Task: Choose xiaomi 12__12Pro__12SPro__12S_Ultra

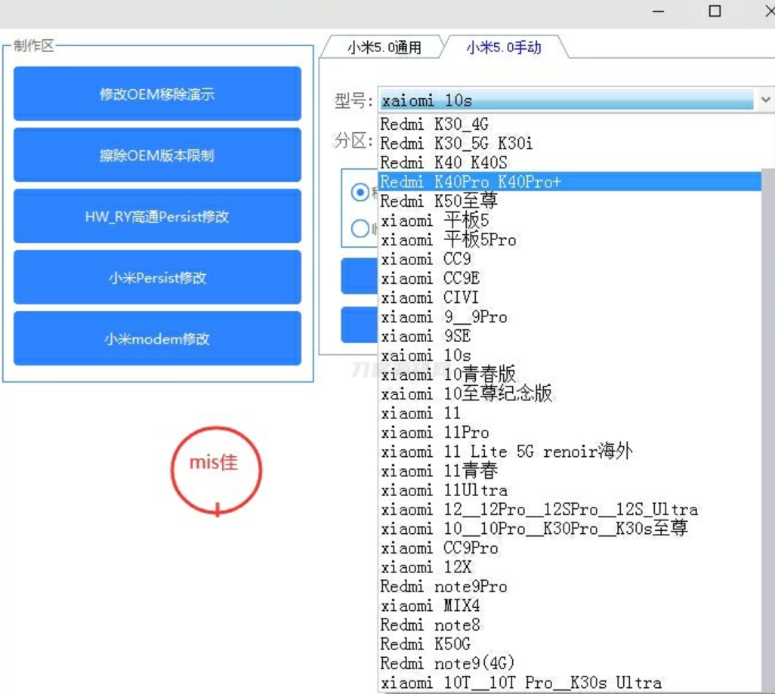Action: [x=570, y=510]
